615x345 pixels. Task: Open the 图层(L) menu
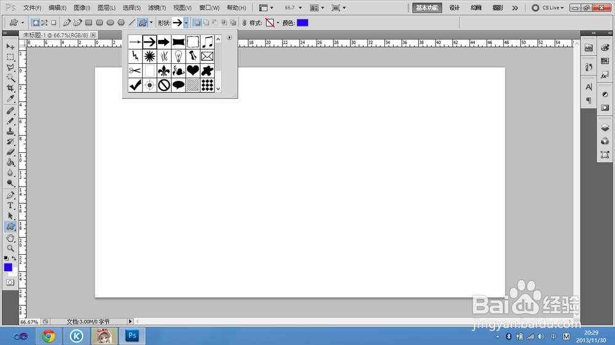click(106, 7)
